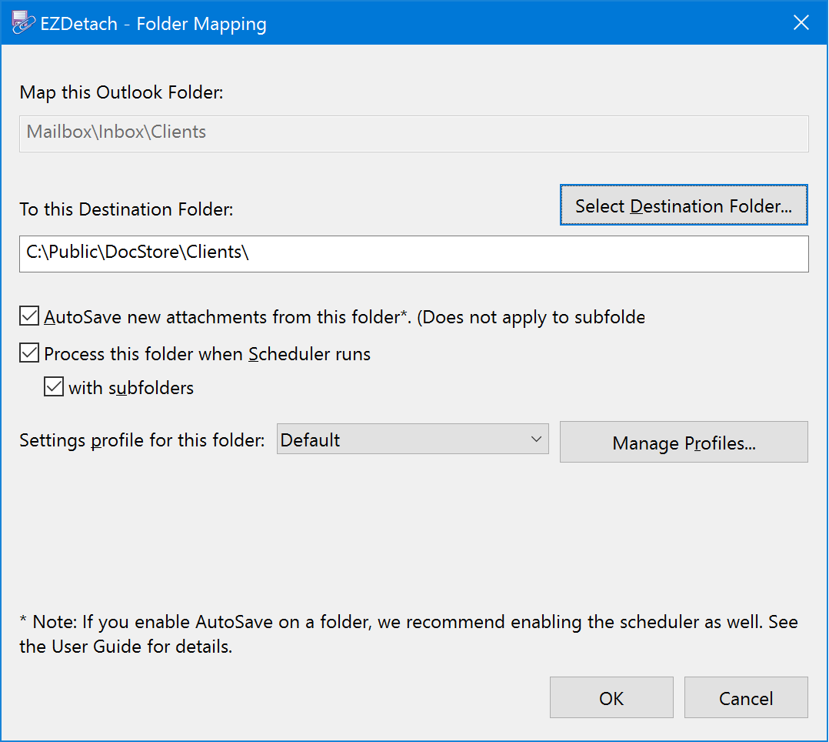Open the Settings profile Default dropdown
Image resolution: width=829 pixels, height=742 pixels.
click(x=412, y=440)
